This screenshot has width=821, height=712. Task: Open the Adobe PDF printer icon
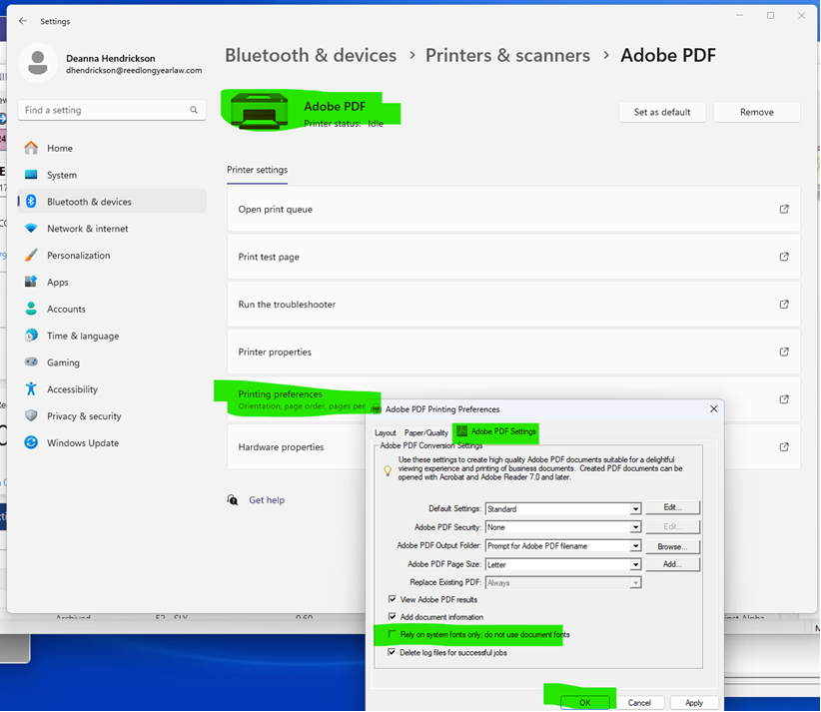tap(259, 110)
